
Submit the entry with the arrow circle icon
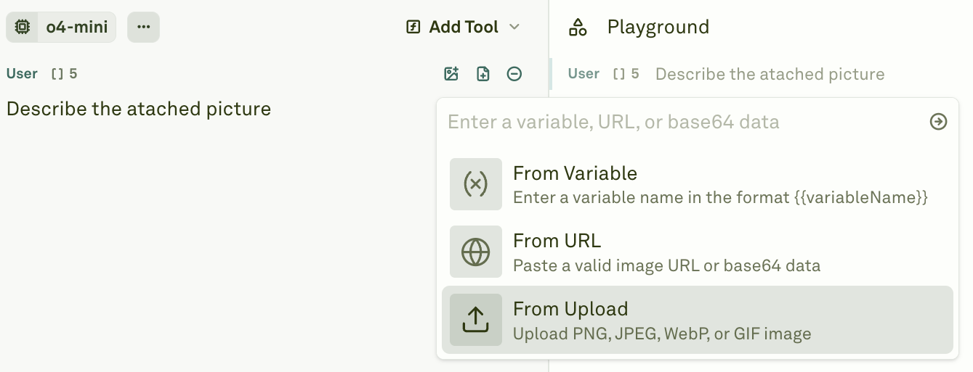coord(939,122)
